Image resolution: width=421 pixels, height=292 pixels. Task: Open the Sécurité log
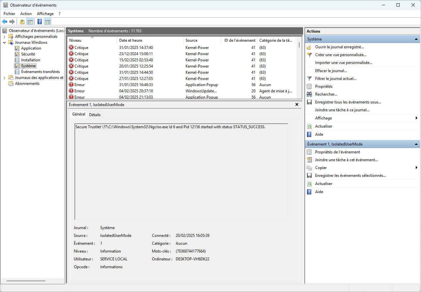click(x=28, y=54)
